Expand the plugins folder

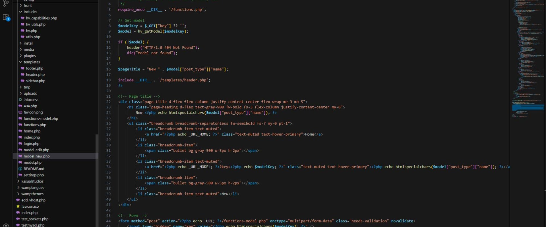(20, 56)
